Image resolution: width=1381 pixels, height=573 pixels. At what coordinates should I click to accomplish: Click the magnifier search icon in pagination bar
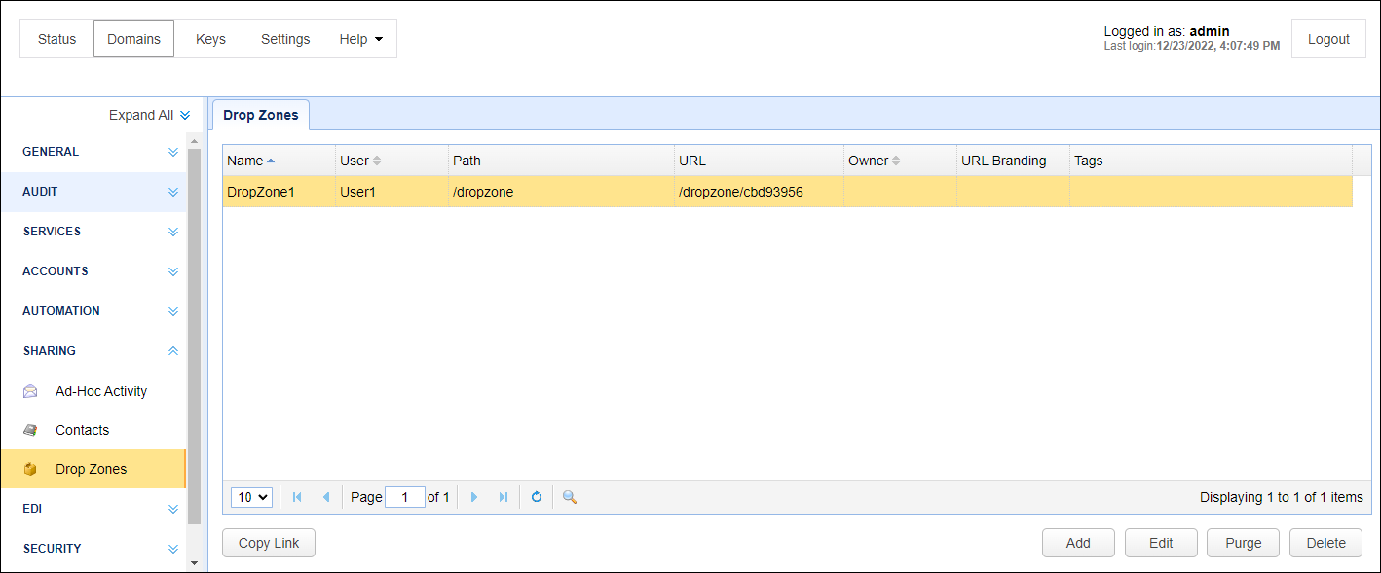[570, 497]
